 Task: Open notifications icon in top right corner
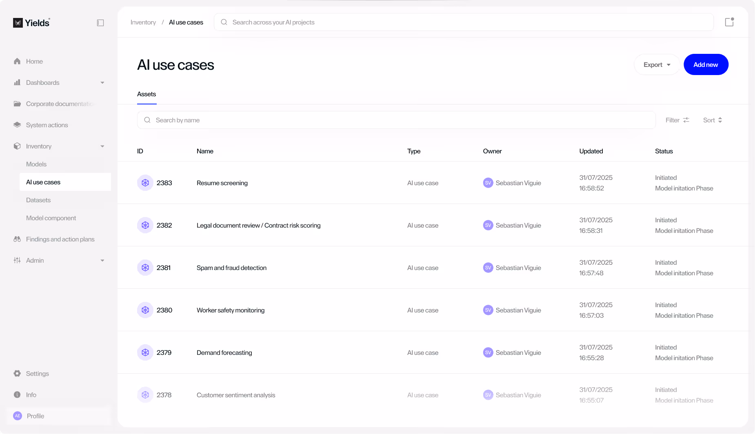[x=729, y=22]
